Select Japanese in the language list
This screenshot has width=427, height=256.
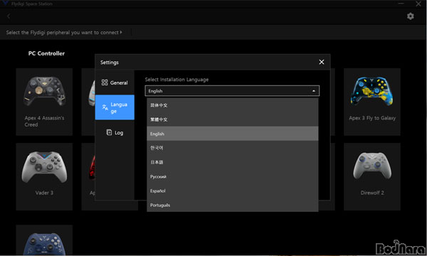pyautogui.click(x=232, y=162)
